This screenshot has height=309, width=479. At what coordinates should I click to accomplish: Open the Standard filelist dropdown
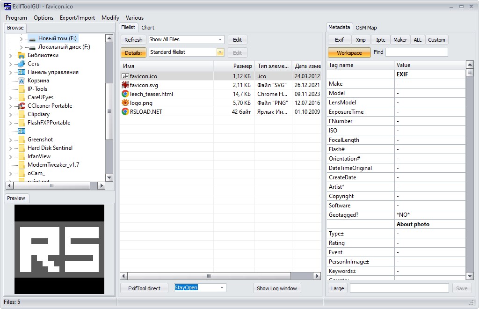coord(186,52)
